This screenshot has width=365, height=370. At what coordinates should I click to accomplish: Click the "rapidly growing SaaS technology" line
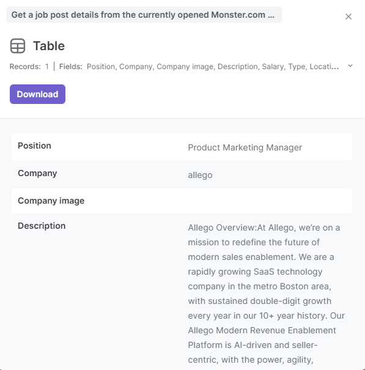(x=255, y=272)
